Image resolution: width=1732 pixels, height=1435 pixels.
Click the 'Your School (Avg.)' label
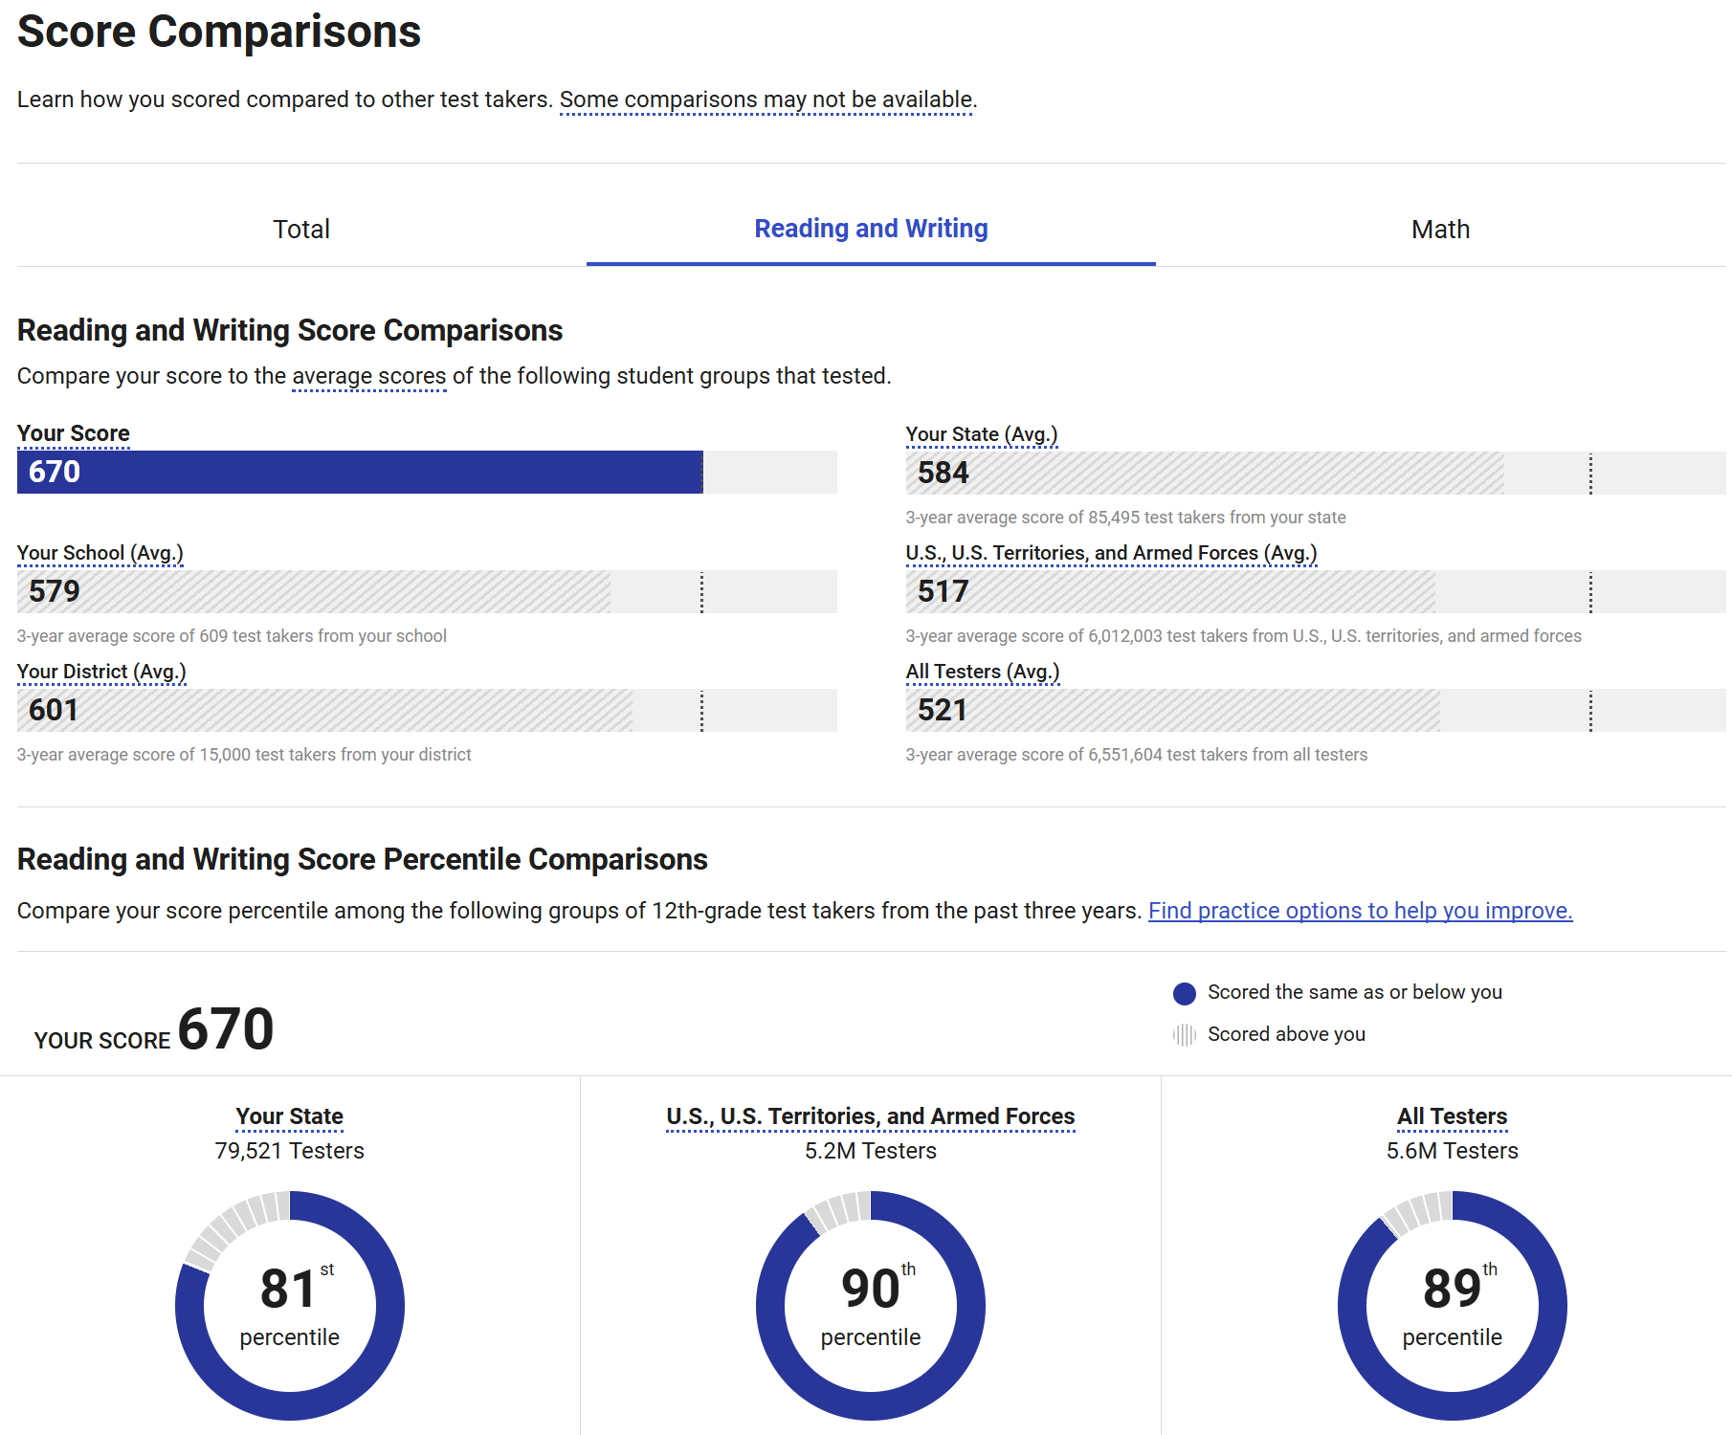click(100, 553)
